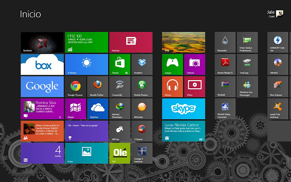Launch Lineage 2 Interlude tile

point(142,153)
